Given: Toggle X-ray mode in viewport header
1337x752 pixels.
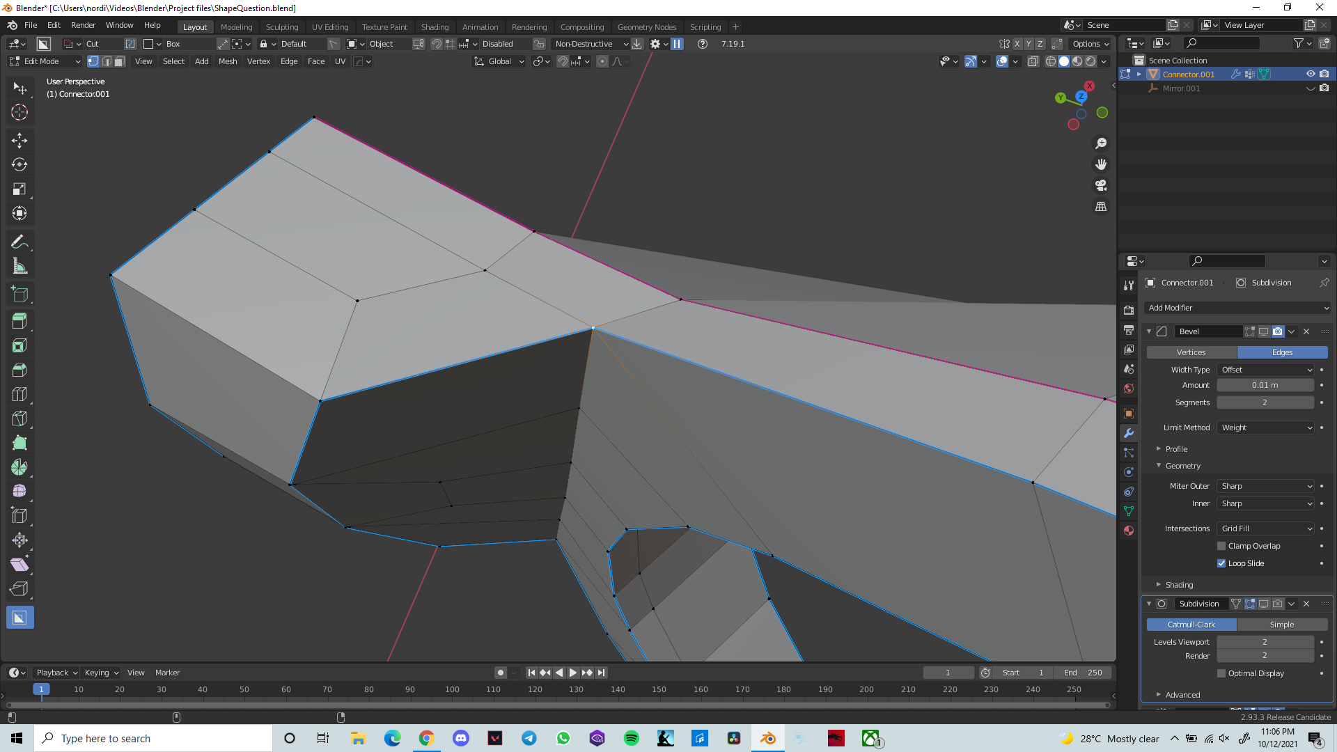Looking at the screenshot, I should tap(1033, 61).
